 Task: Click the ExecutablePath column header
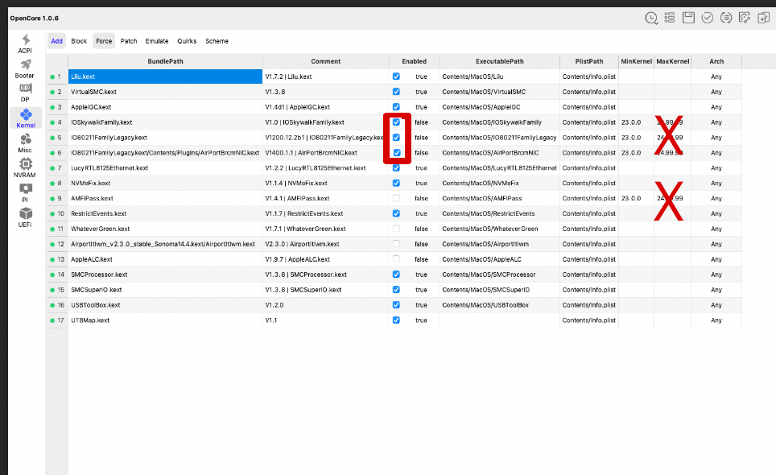[x=500, y=61]
